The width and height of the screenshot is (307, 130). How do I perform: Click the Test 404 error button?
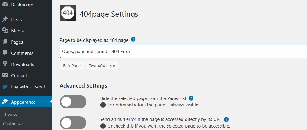point(102,66)
